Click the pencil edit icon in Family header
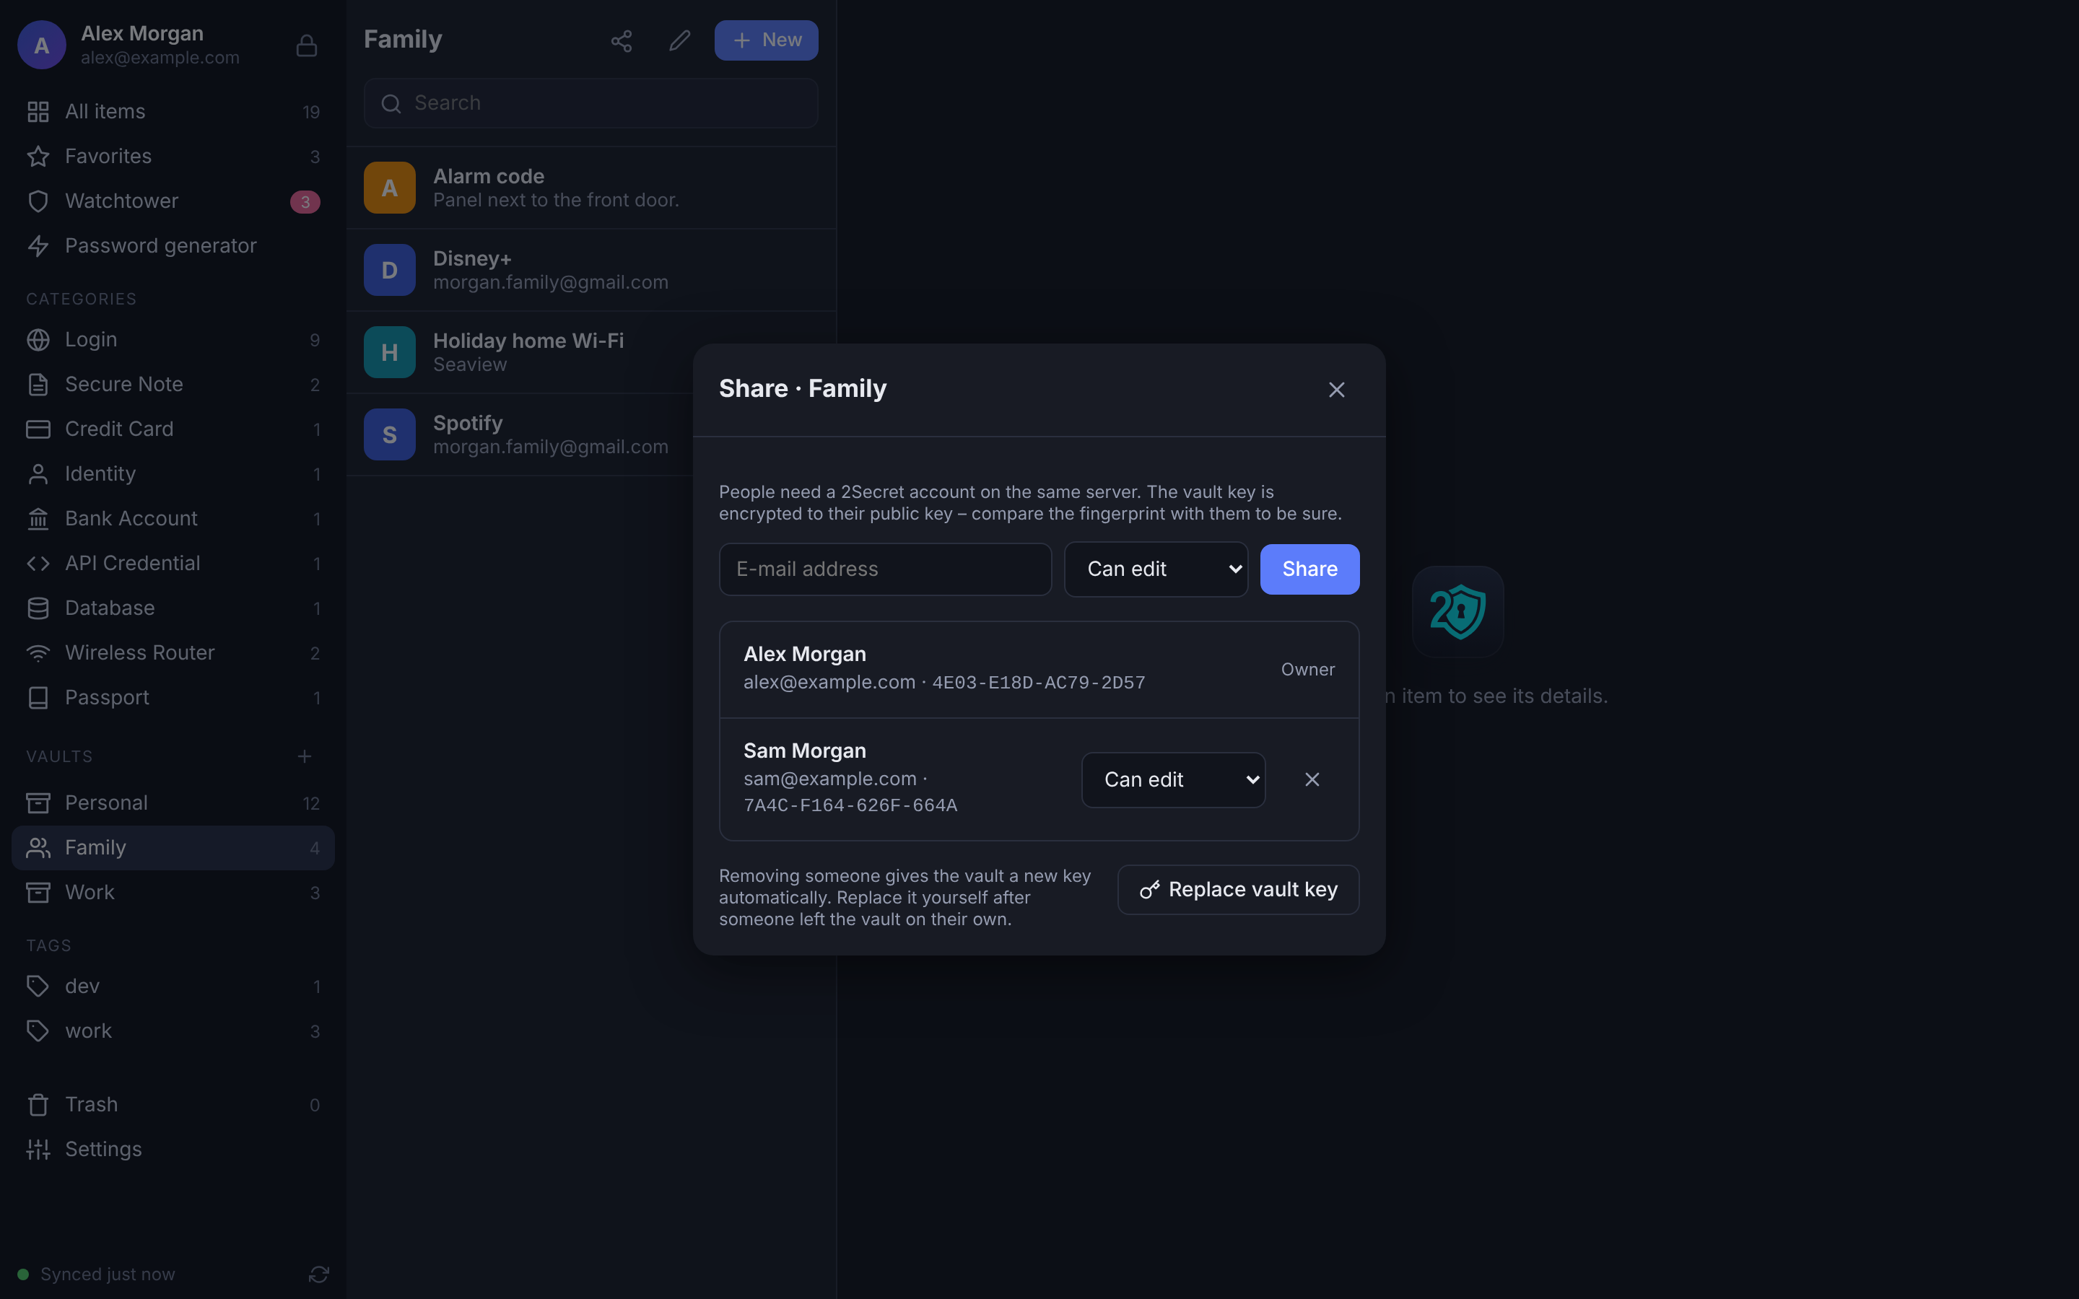2079x1299 pixels. coord(679,40)
